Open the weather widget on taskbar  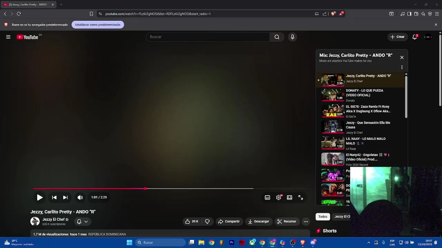(19, 242)
